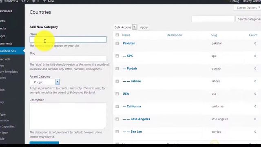Image resolution: width=261 pixels, height=147 pixels.
Task: Open the USA category link
Action: tap(126, 94)
